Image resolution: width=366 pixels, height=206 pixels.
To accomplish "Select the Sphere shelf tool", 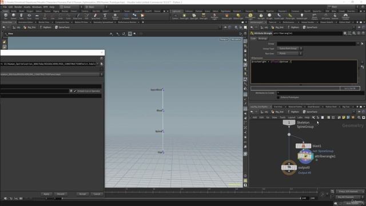I will [14, 17].
